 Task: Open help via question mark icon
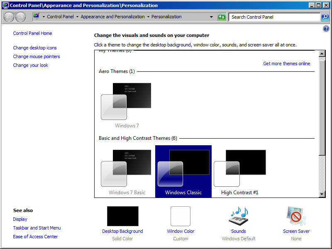coord(326,28)
